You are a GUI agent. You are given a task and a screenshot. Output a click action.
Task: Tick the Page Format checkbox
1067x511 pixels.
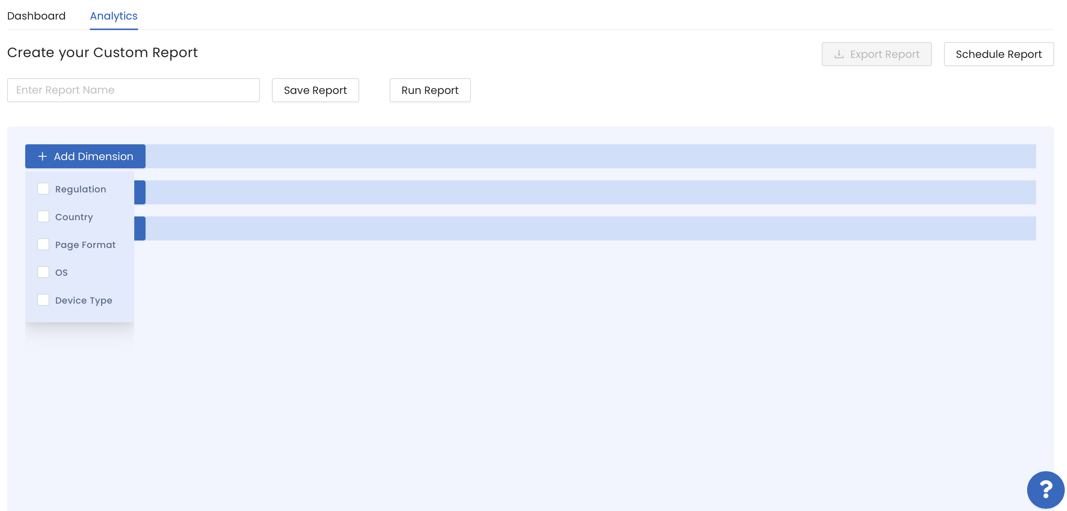pyautogui.click(x=43, y=244)
